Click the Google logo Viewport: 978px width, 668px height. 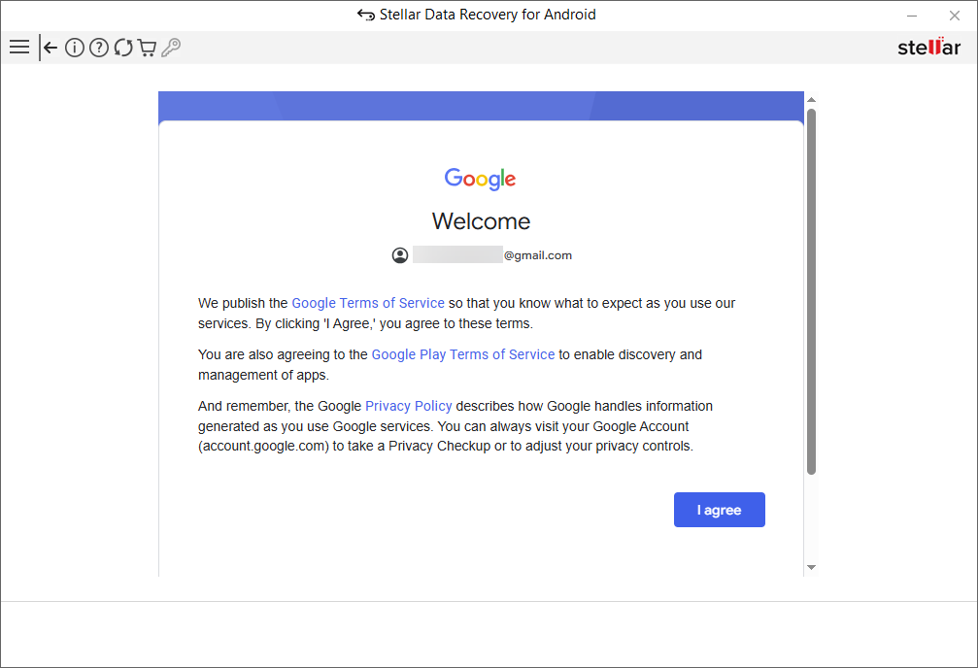click(481, 179)
